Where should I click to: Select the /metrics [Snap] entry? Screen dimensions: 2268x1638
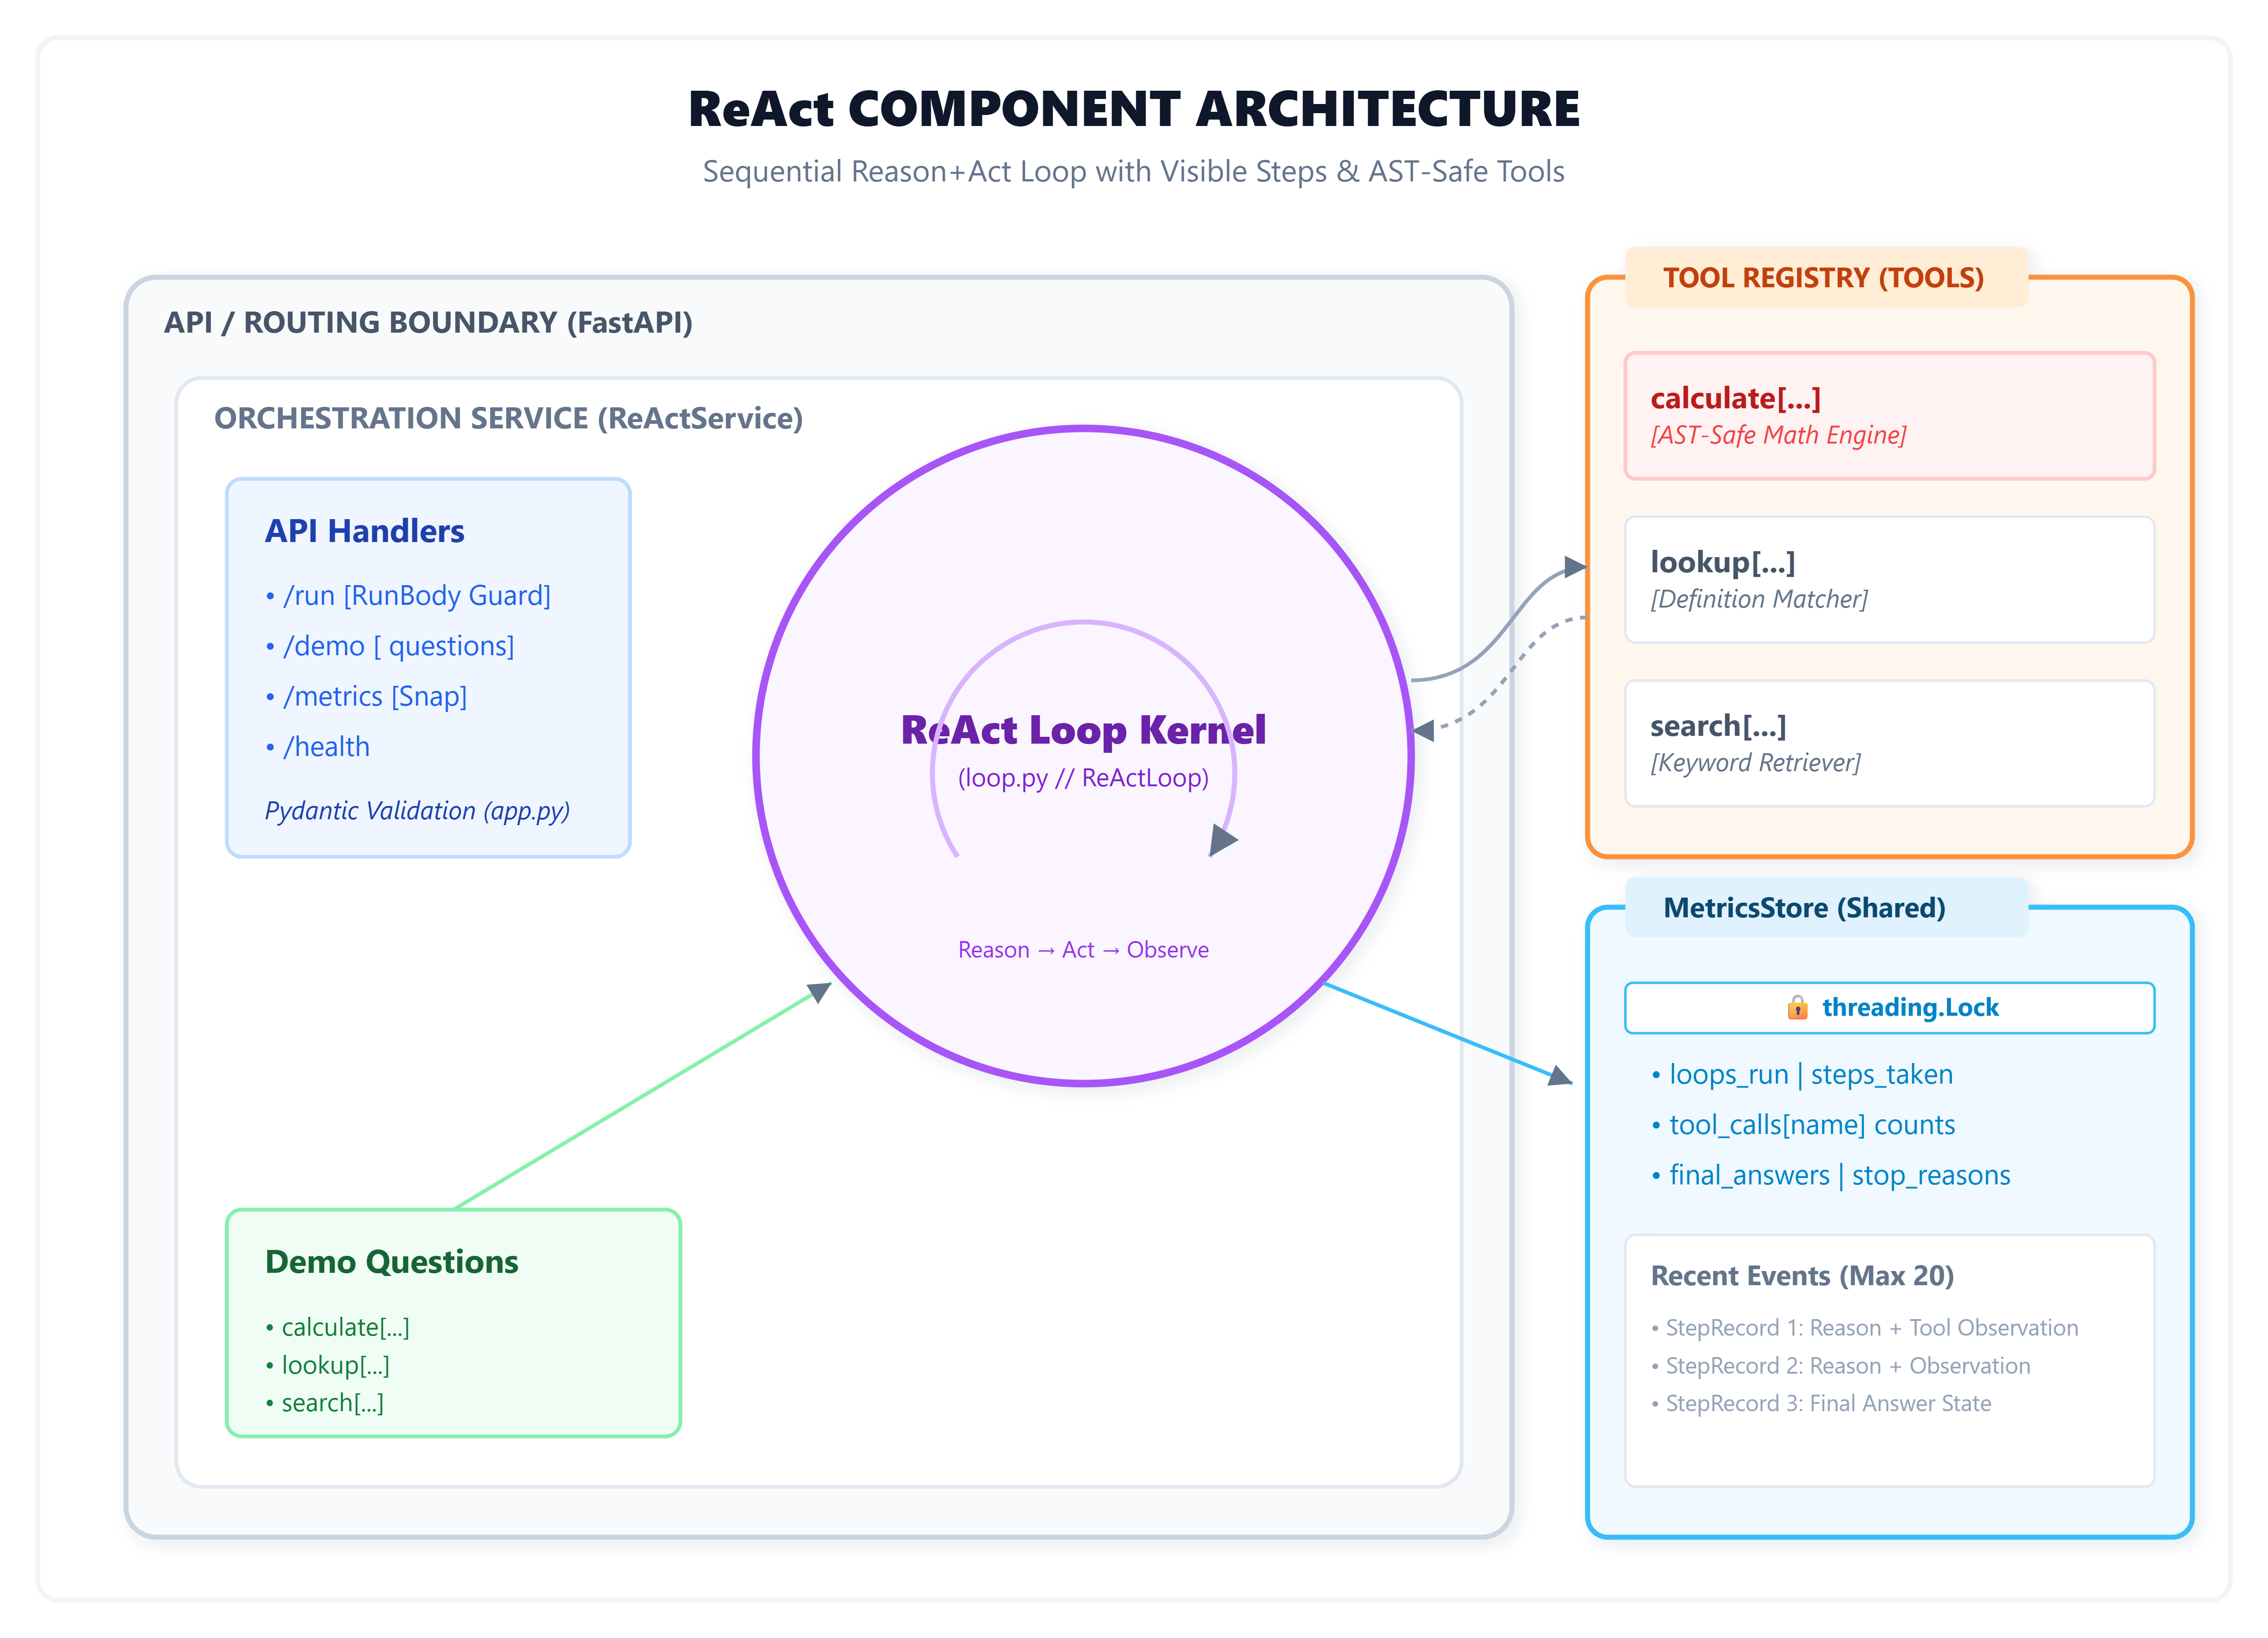tap(366, 696)
